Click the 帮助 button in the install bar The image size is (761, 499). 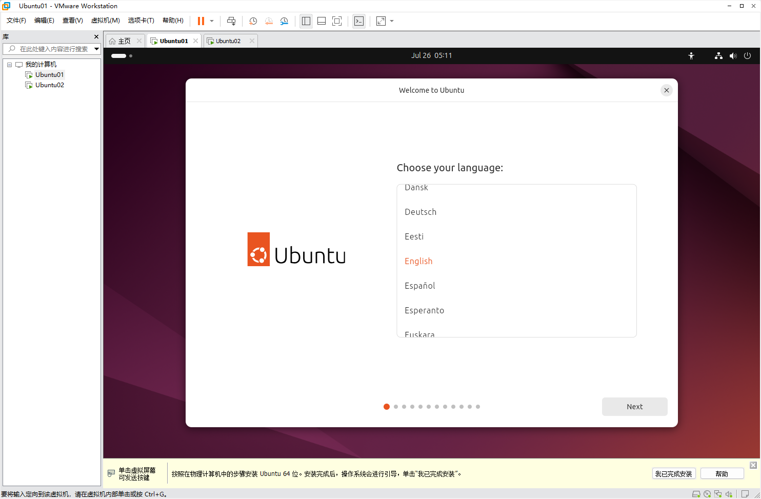pos(722,474)
